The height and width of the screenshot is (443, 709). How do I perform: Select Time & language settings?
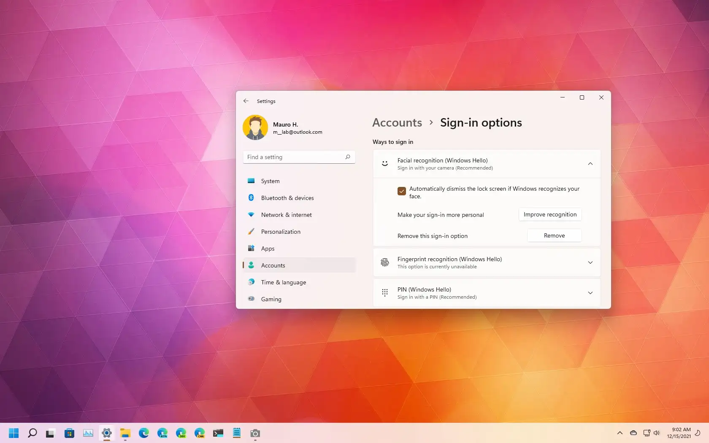click(x=283, y=282)
